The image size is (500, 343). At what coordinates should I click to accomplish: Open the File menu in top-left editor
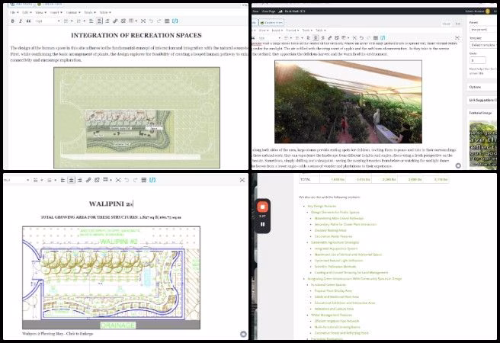[x=14, y=12]
